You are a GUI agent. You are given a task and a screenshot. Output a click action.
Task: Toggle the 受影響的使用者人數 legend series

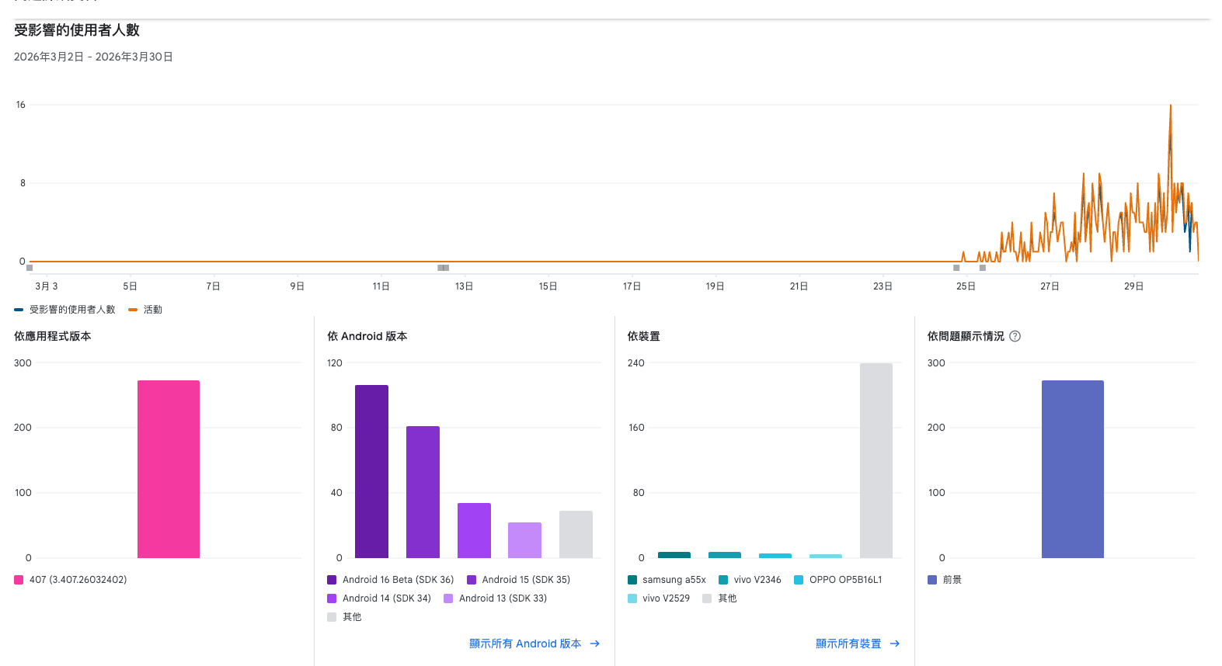pyautogui.click(x=71, y=310)
